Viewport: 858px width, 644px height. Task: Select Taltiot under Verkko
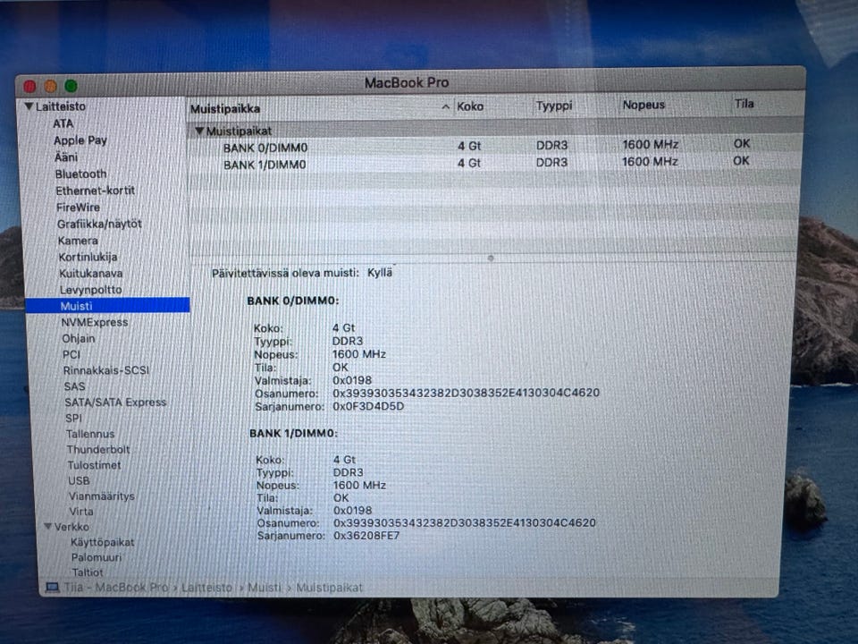(x=87, y=572)
